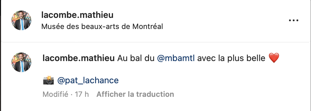Click the caption text "avec la plus belle"

point(231,58)
